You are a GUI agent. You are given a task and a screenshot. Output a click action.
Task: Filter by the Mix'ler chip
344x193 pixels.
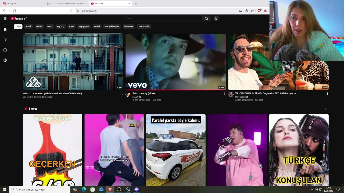click(39, 27)
